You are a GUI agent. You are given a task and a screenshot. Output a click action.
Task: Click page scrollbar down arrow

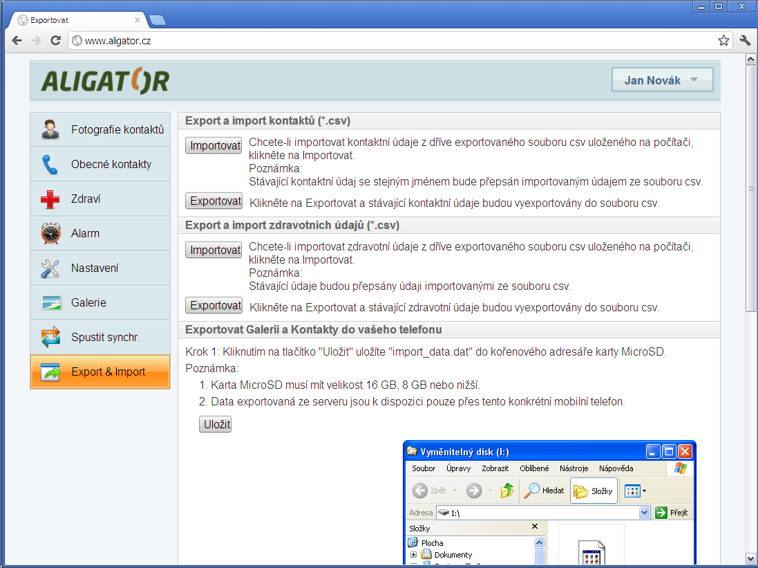[751, 559]
